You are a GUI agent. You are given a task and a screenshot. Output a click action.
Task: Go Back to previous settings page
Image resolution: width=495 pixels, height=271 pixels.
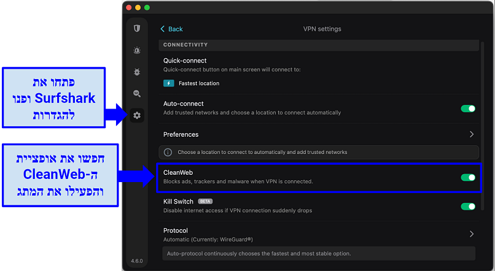coord(172,29)
